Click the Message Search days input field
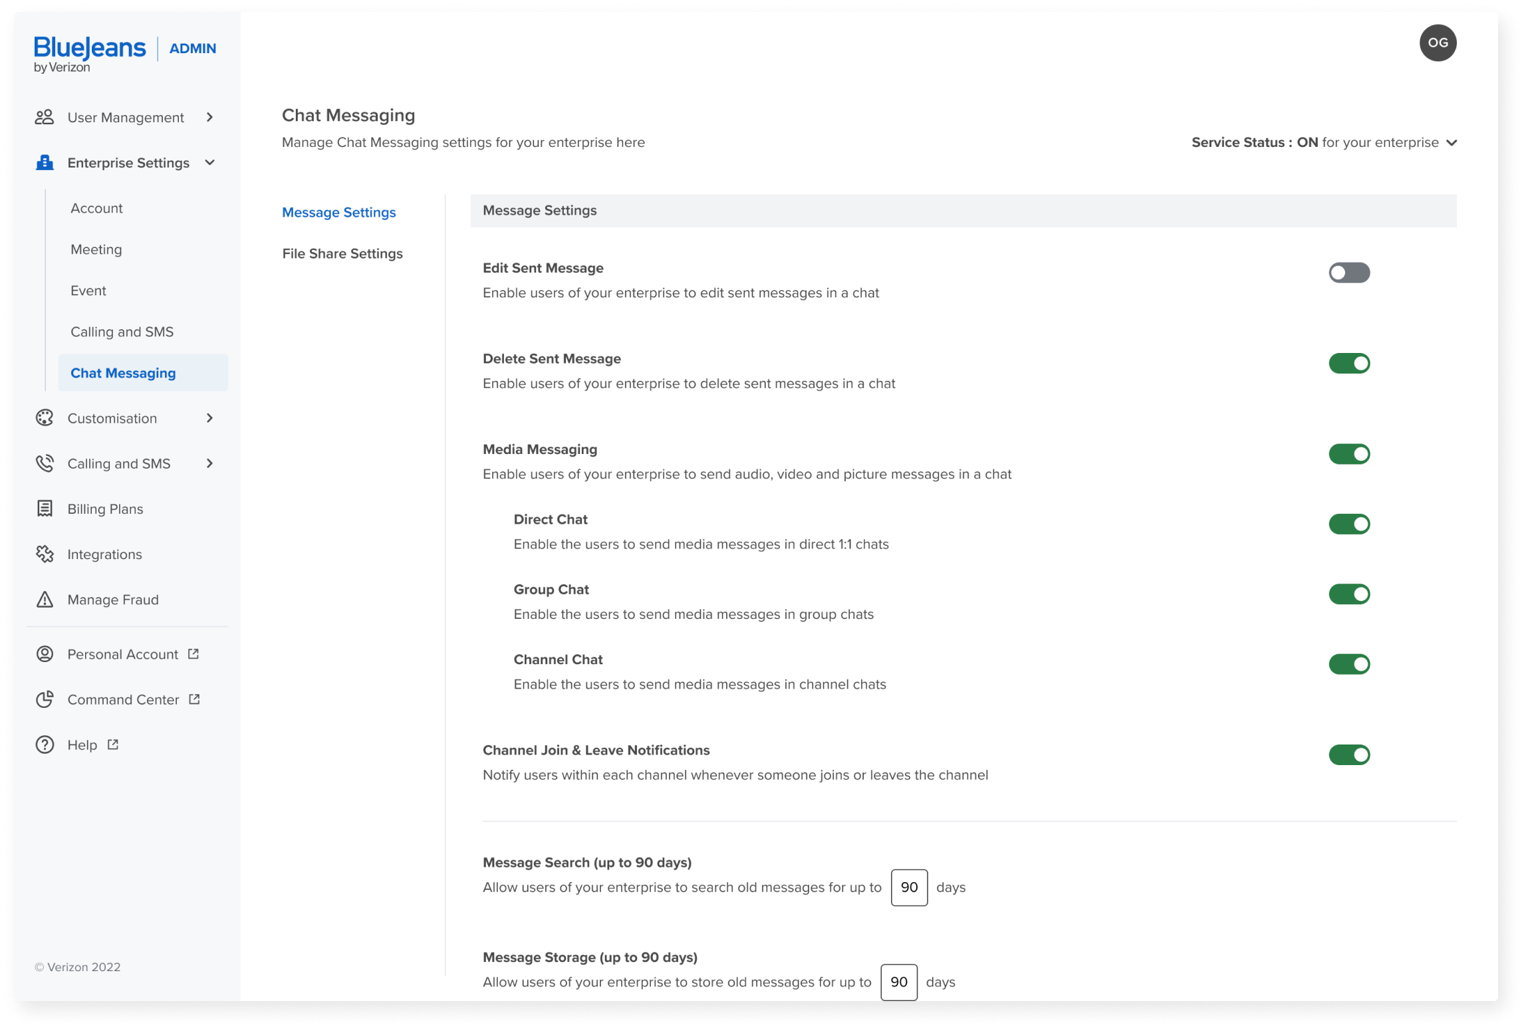 [908, 887]
